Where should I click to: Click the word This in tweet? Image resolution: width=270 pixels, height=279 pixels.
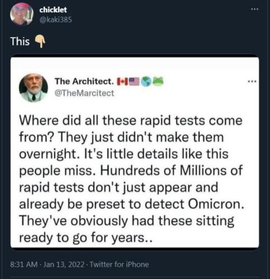click(20, 41)
